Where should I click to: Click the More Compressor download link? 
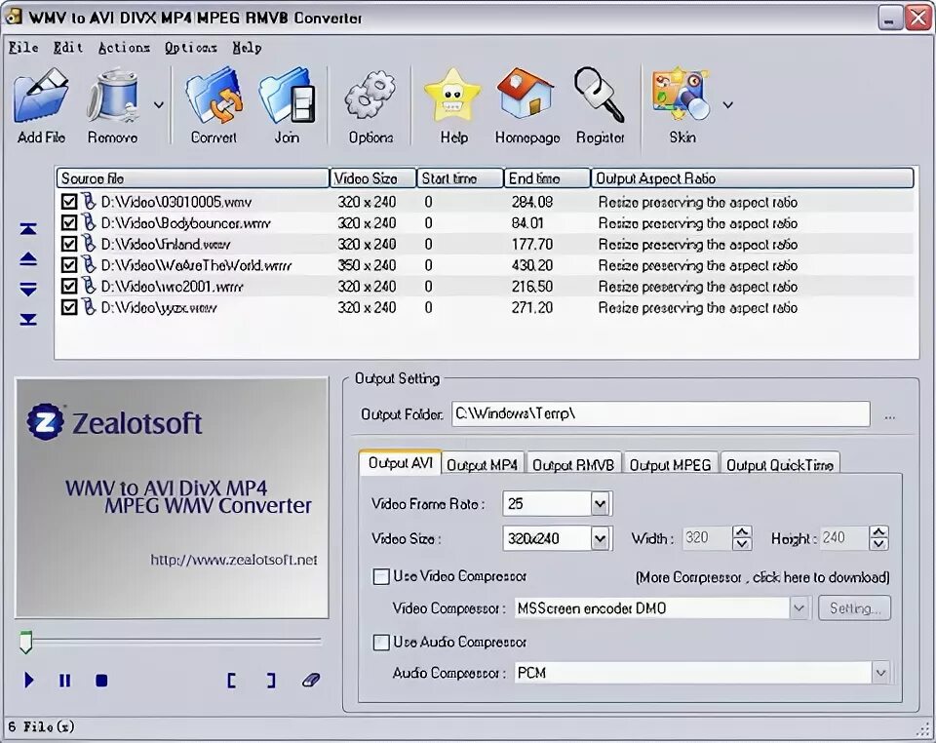(762, 577)
